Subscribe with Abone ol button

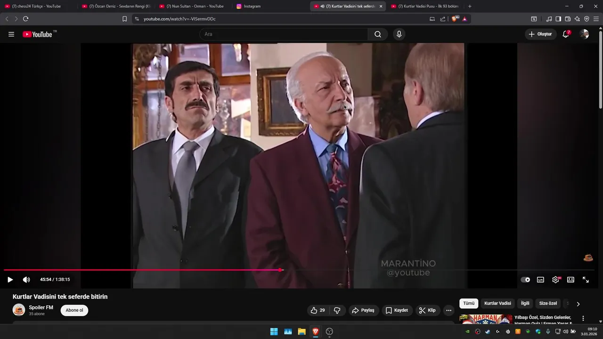tap(74, 310)
